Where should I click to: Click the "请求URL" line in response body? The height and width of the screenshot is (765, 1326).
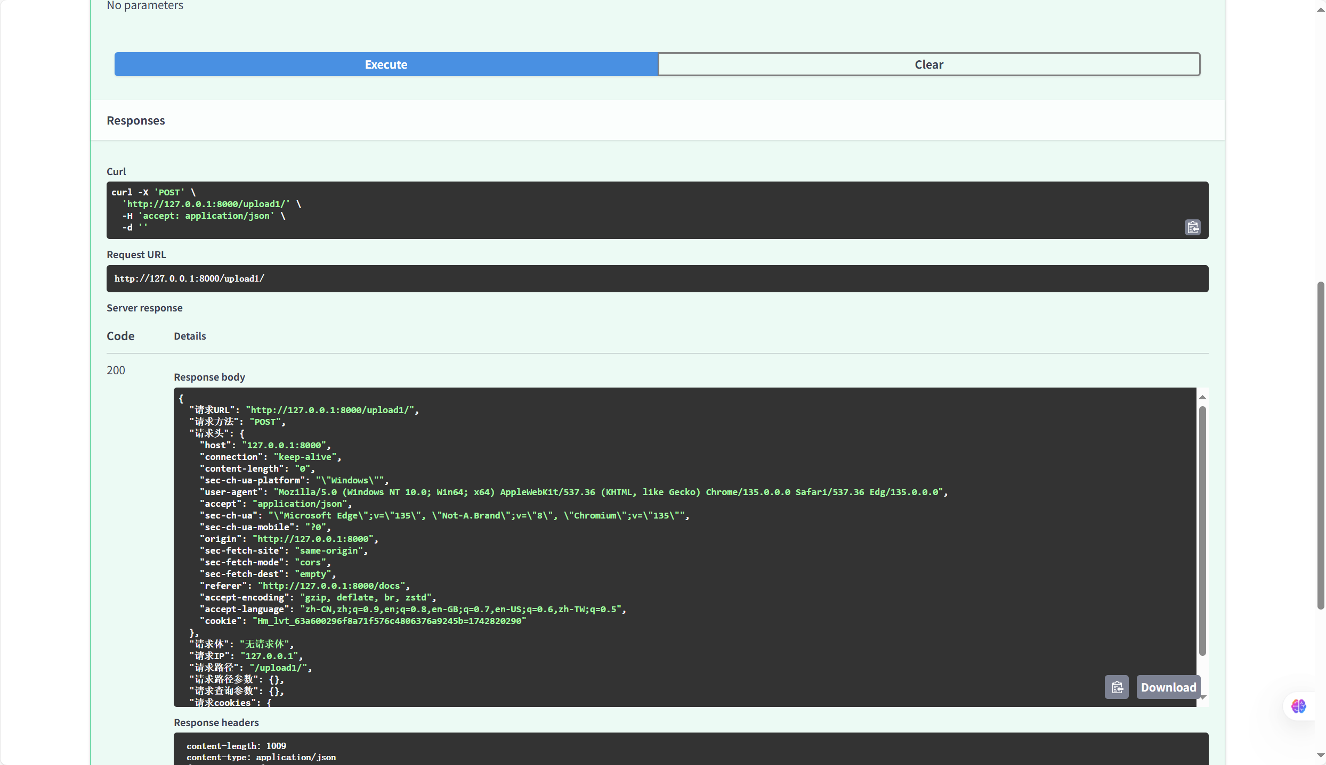(x=304, y=410)
